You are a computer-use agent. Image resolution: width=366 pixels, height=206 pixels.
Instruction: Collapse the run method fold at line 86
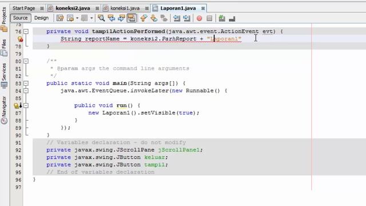[26, 105]
